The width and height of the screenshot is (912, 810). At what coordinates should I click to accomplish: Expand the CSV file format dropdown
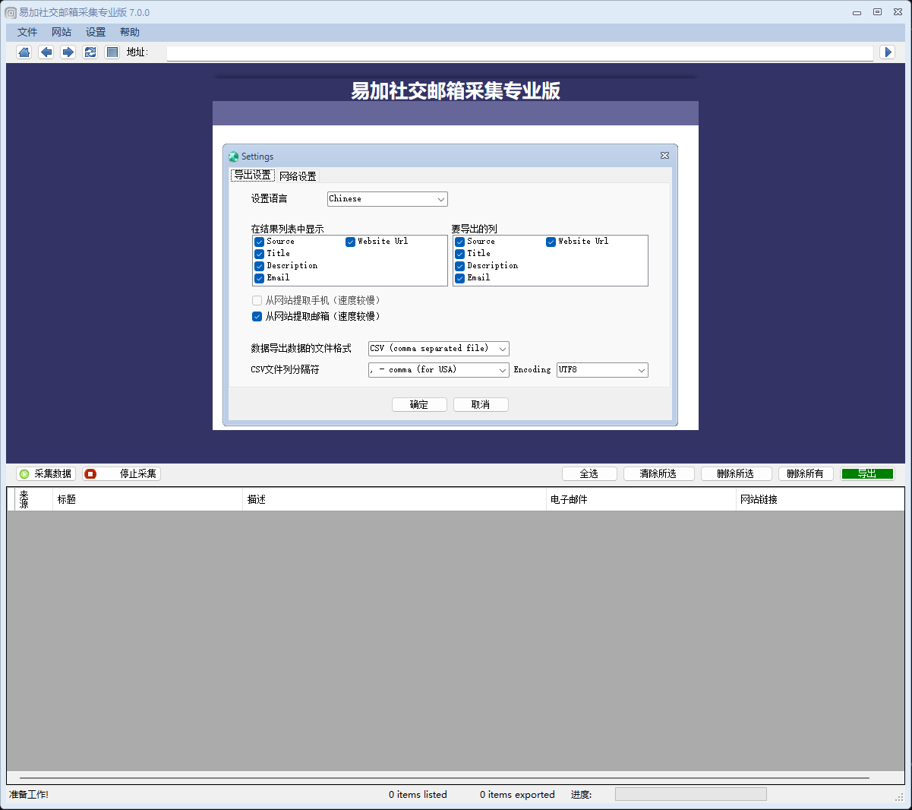tap(439, 349)
